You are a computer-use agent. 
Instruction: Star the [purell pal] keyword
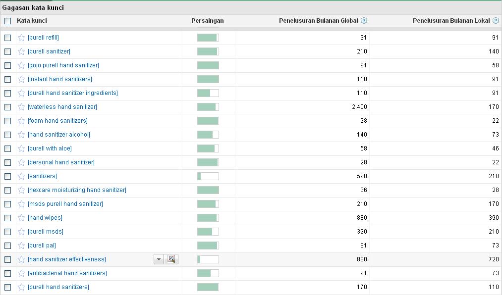click(x=21, y=246)
